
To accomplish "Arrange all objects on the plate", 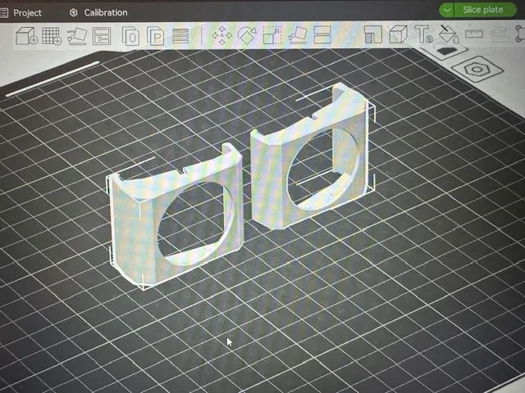I will point(102,36).
